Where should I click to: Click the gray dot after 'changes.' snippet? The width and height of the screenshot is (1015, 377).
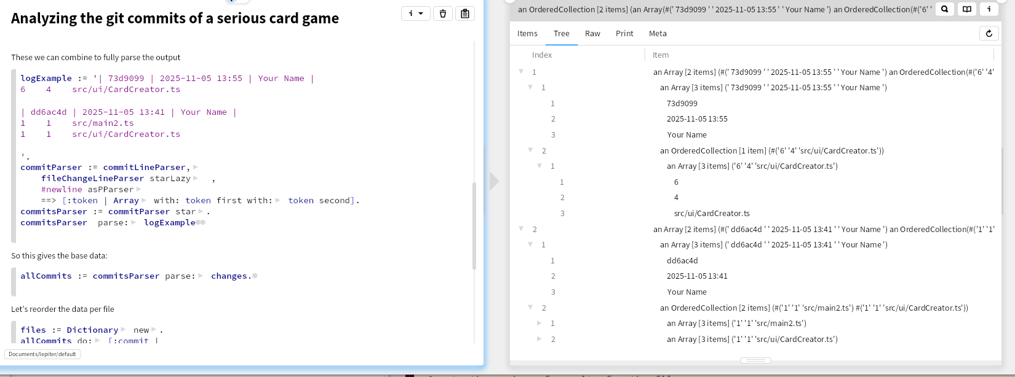click(255, 276)
